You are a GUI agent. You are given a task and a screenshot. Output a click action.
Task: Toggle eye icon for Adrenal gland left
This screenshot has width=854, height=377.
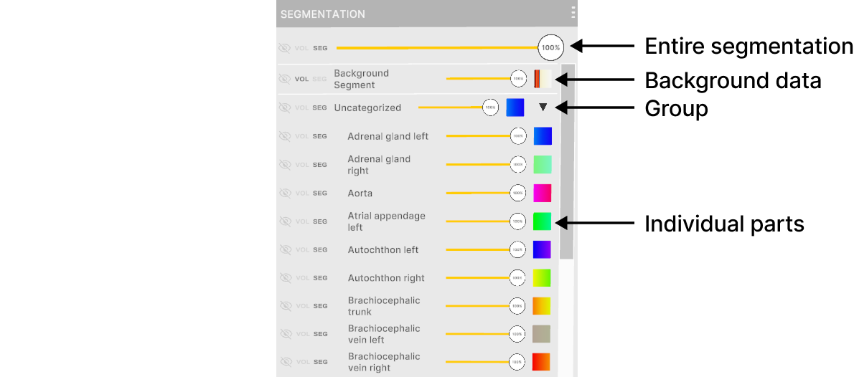285,136
